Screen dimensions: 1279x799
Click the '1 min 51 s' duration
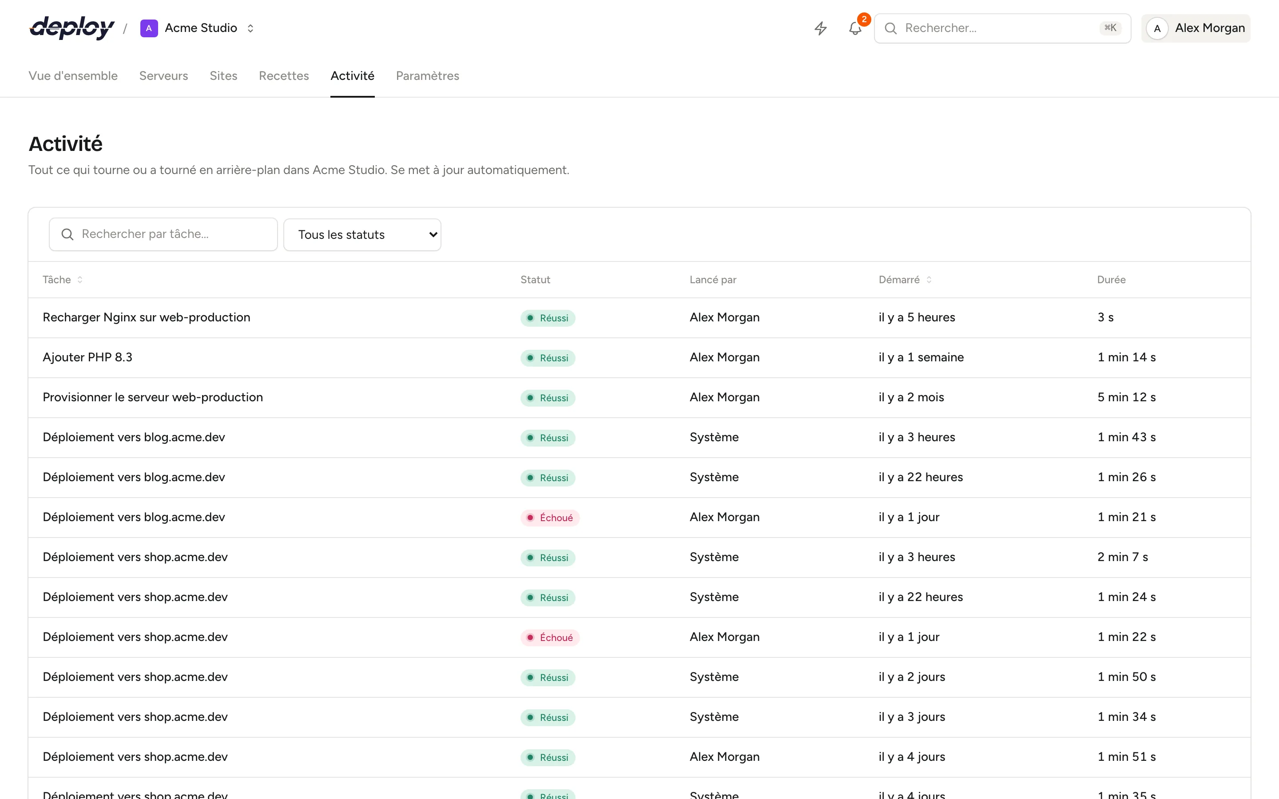pyautogui.click(x=1126, y=757)
